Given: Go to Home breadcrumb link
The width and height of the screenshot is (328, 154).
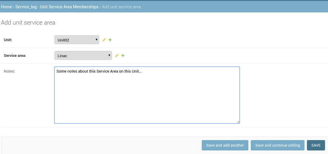Looking at the screenshot, I should pos(7,7).
